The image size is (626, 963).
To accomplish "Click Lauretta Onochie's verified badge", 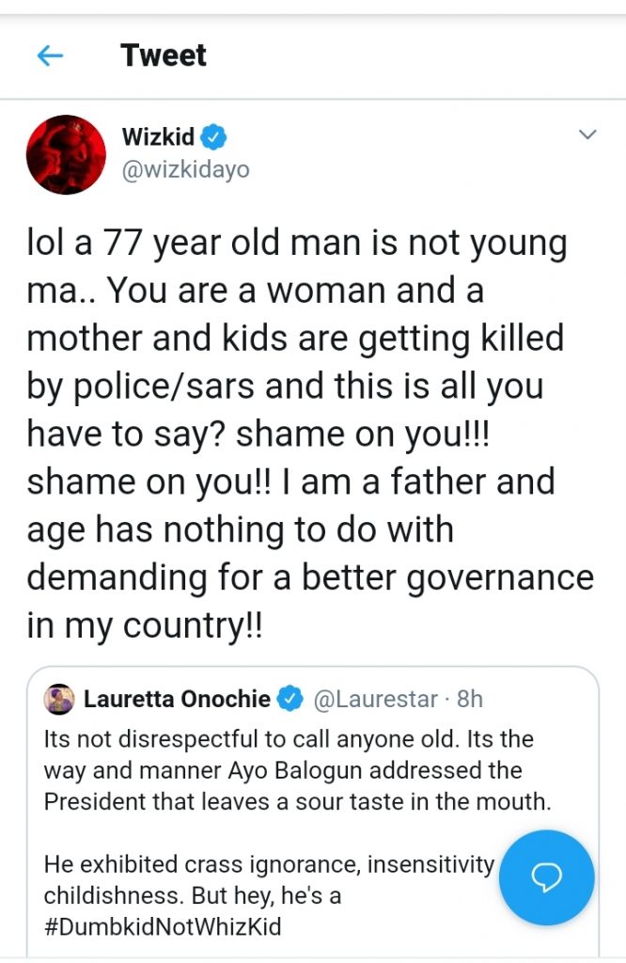I will (x=291, y=700).
